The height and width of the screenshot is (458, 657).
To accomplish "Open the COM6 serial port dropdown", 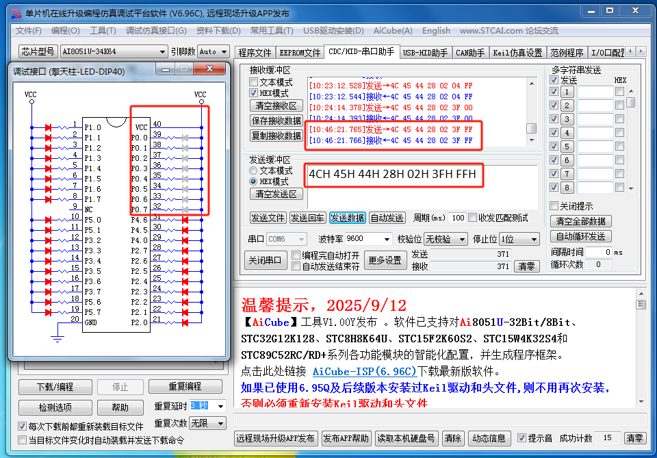I will 286,238.
